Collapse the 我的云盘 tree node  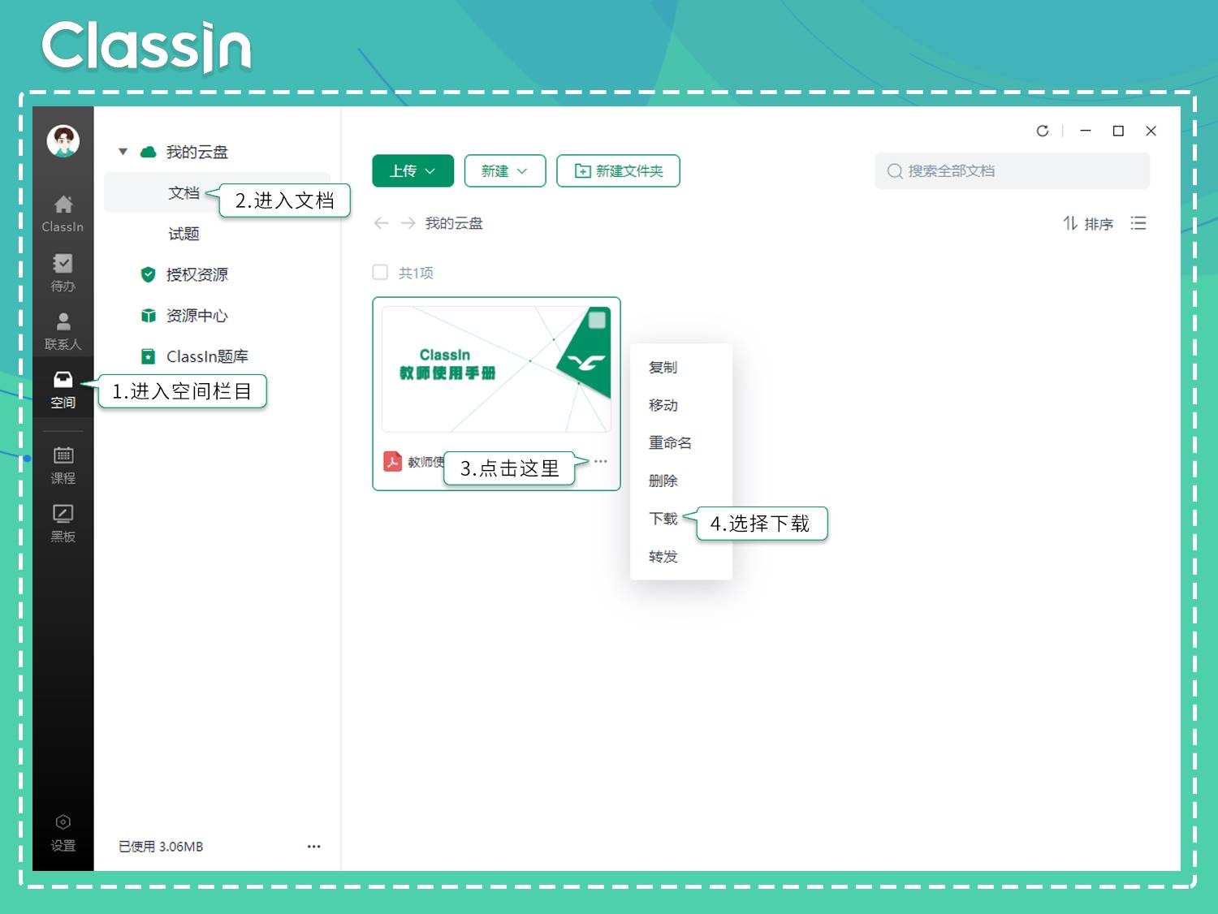click(123, 152)
